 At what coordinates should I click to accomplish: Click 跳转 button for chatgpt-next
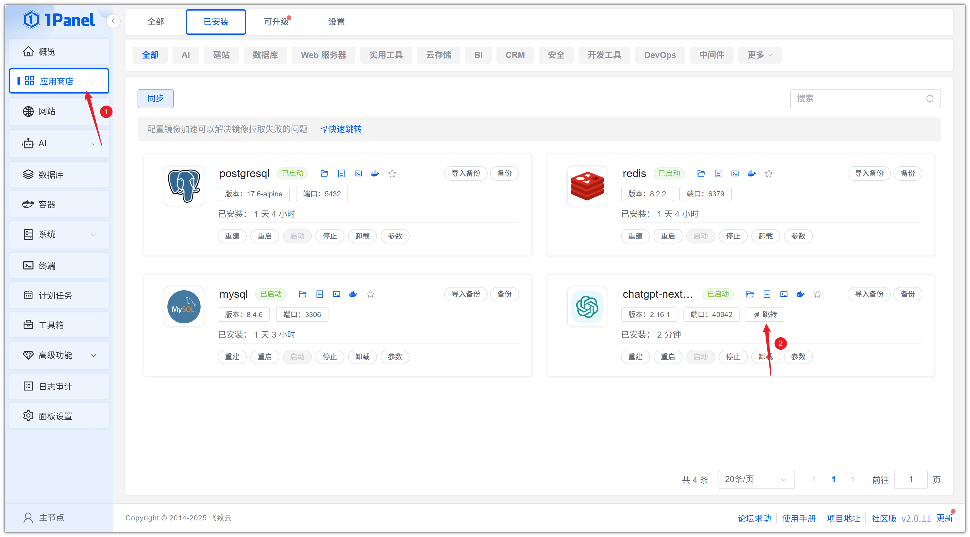click(764, 314)
